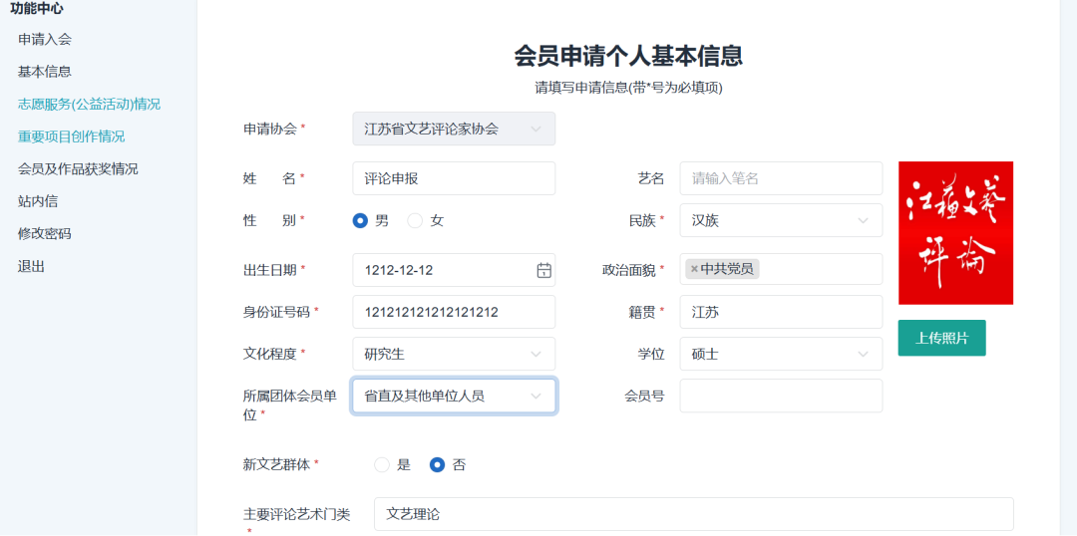Open 申请入会 in the sidebar
This screenshot has height=536, width=1077.
pos(45,39)
